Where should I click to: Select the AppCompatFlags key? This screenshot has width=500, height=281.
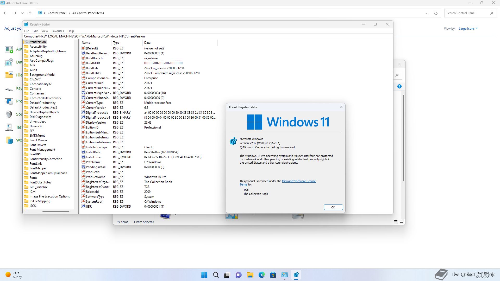[41, 61]
